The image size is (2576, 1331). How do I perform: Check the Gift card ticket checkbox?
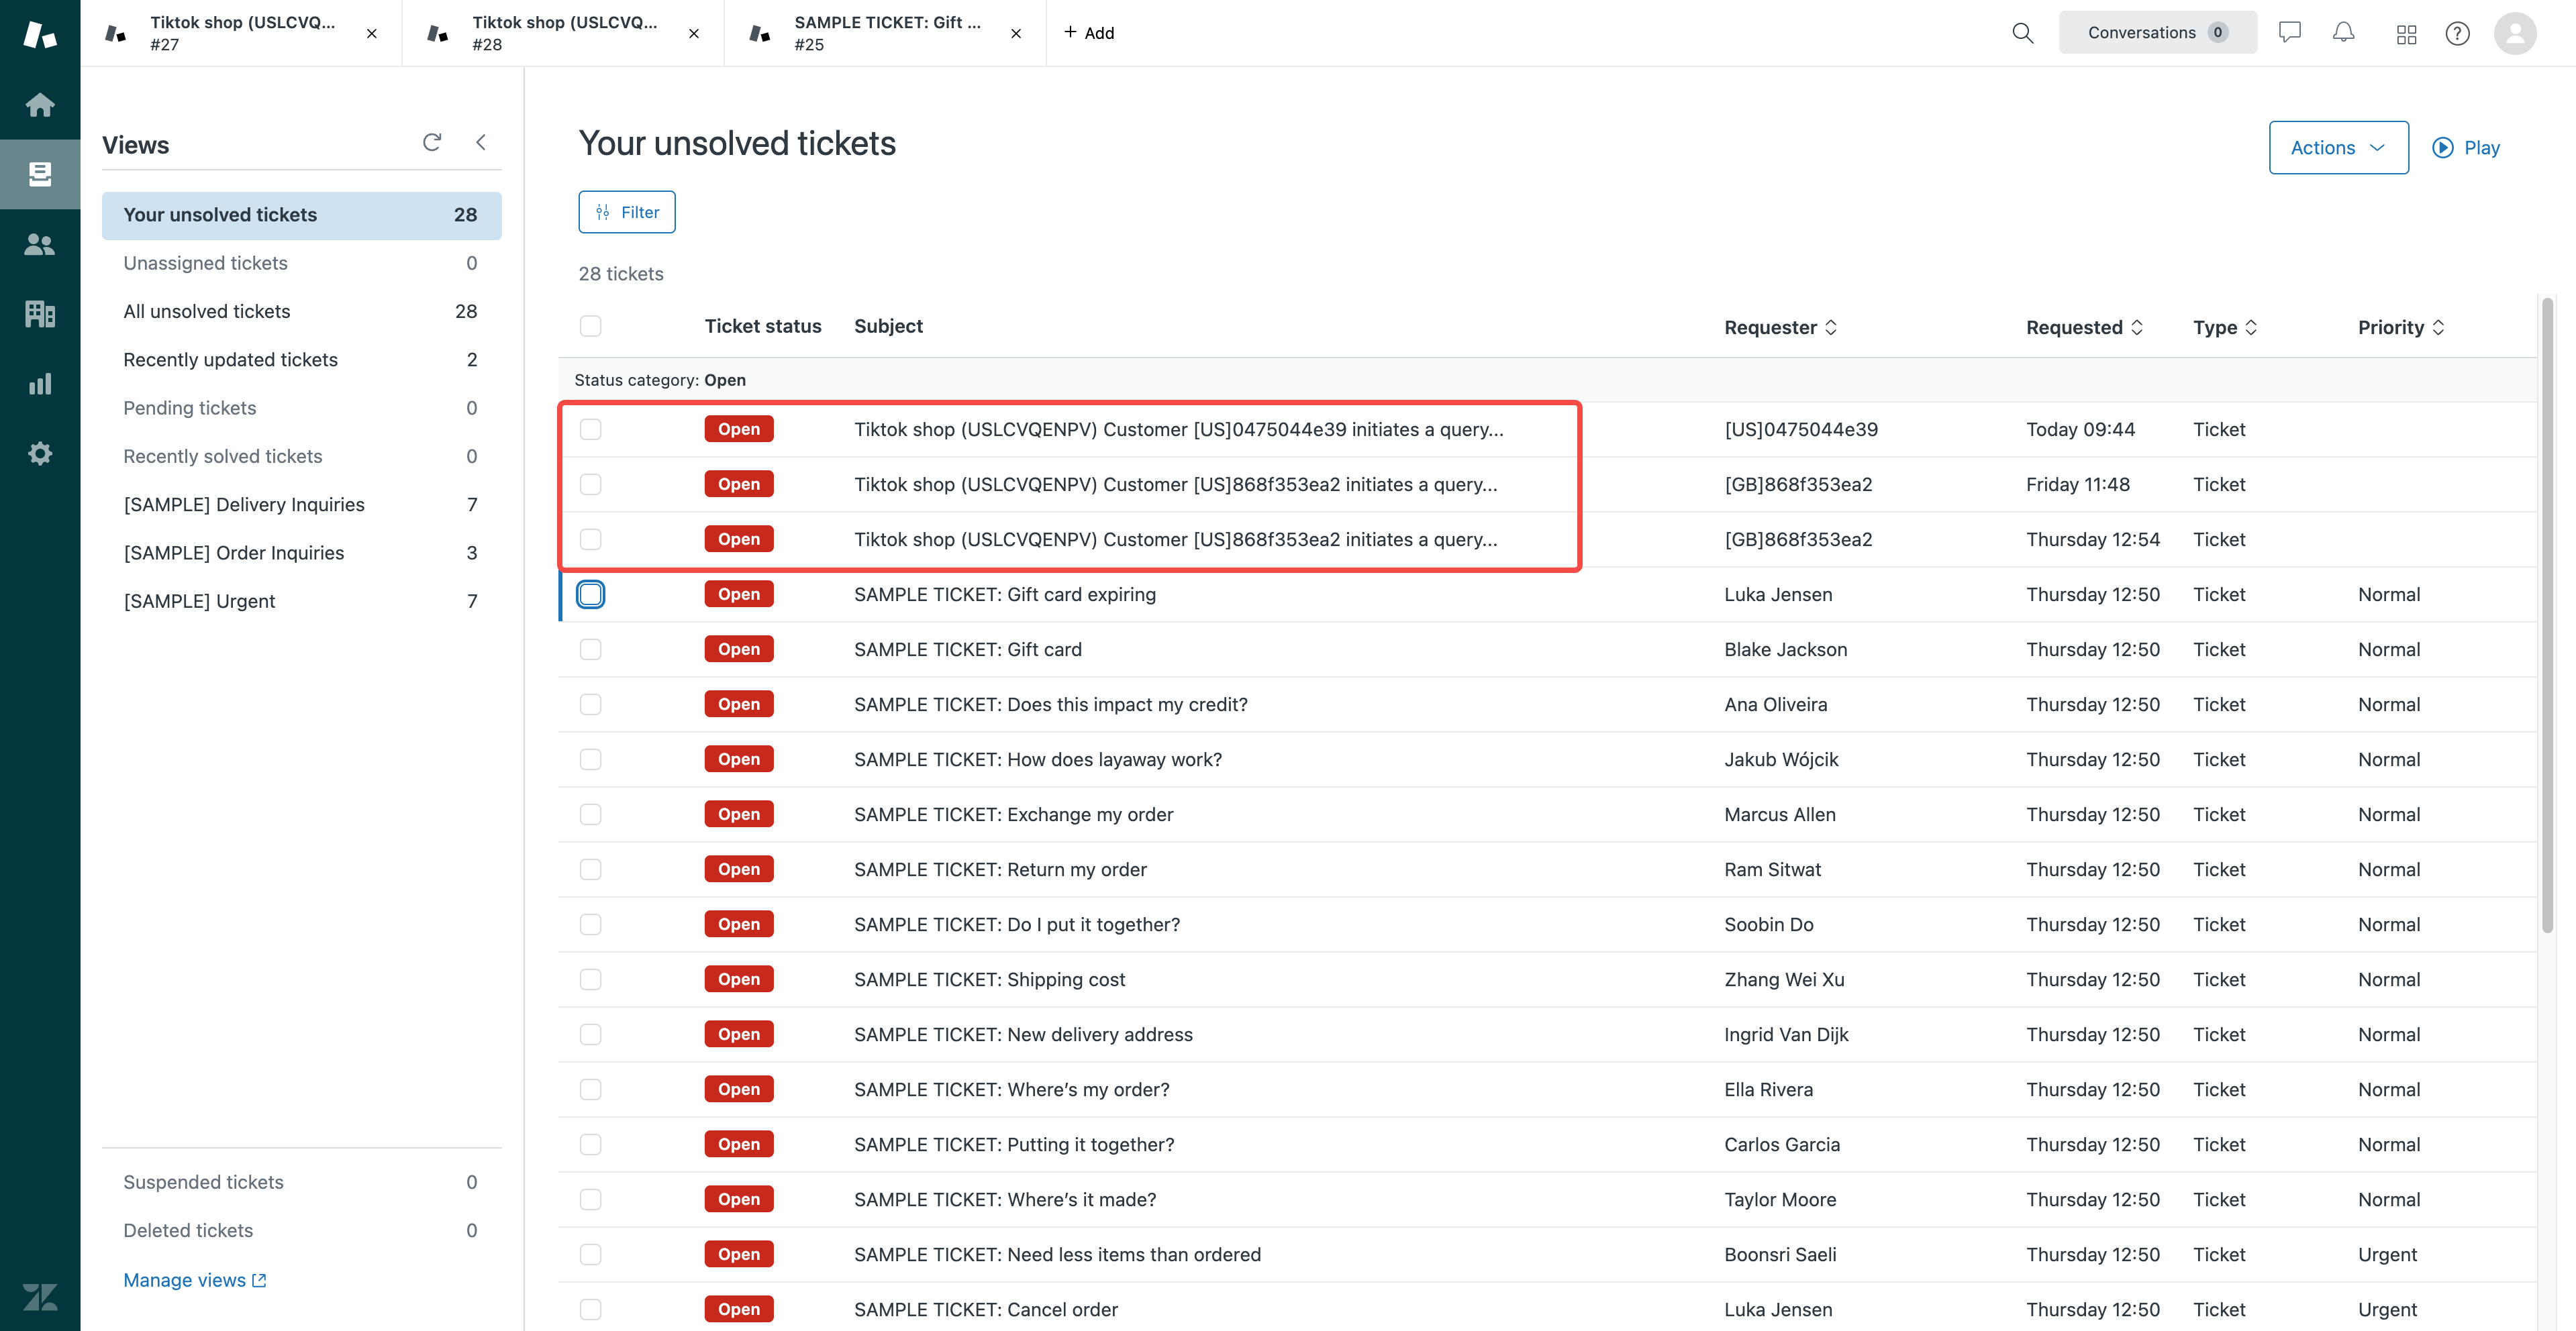click(x=591, y=649)
